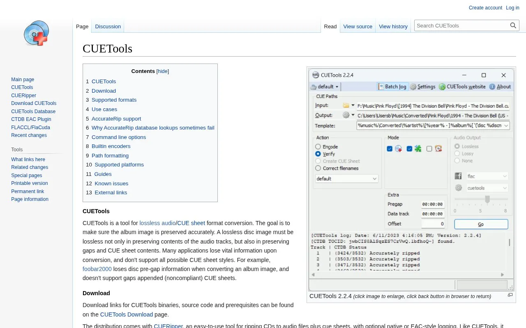Click the flac format icon in Audio Output
The width and height of the screenshot is (526, 328).
458,176
